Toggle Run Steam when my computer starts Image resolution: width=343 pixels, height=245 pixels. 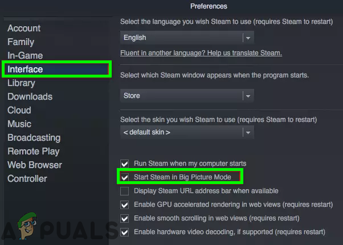[x=125, y=163]
